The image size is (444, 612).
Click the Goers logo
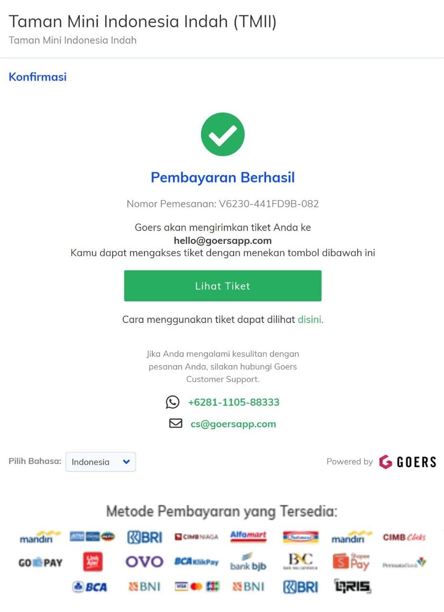407,462
